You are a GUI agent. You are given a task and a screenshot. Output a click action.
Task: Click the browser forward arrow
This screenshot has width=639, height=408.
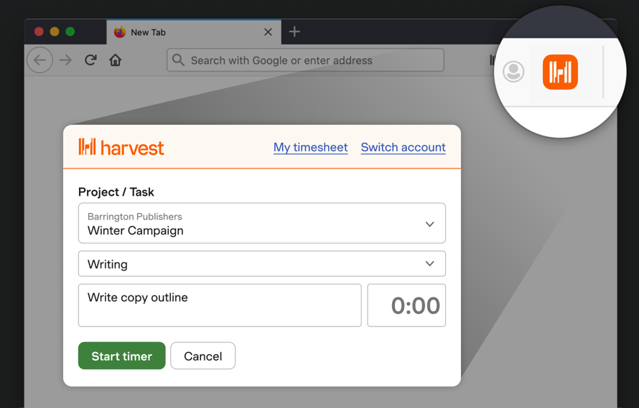(65, 60)
